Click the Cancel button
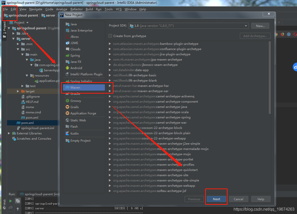The width and height of the screenshot is (297, 214). [x=239, y=199]
